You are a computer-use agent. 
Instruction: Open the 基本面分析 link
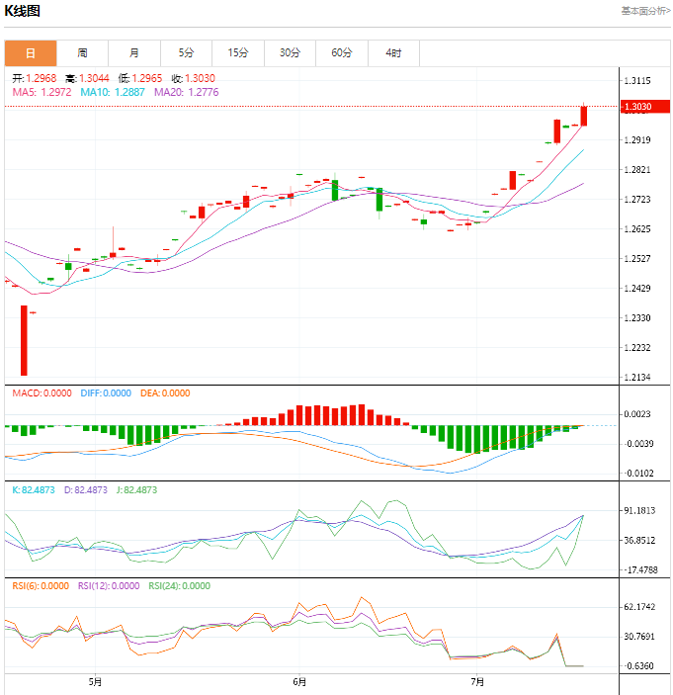[x=645, y=11]
